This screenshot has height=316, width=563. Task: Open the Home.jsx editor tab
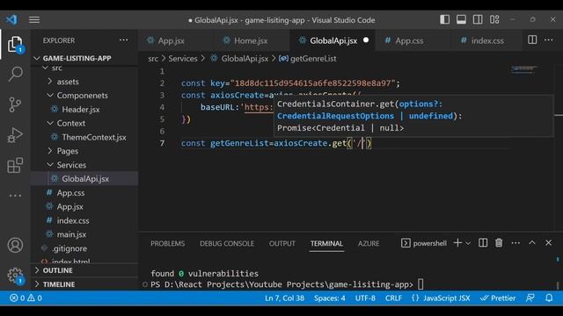(x=251, y=40)
